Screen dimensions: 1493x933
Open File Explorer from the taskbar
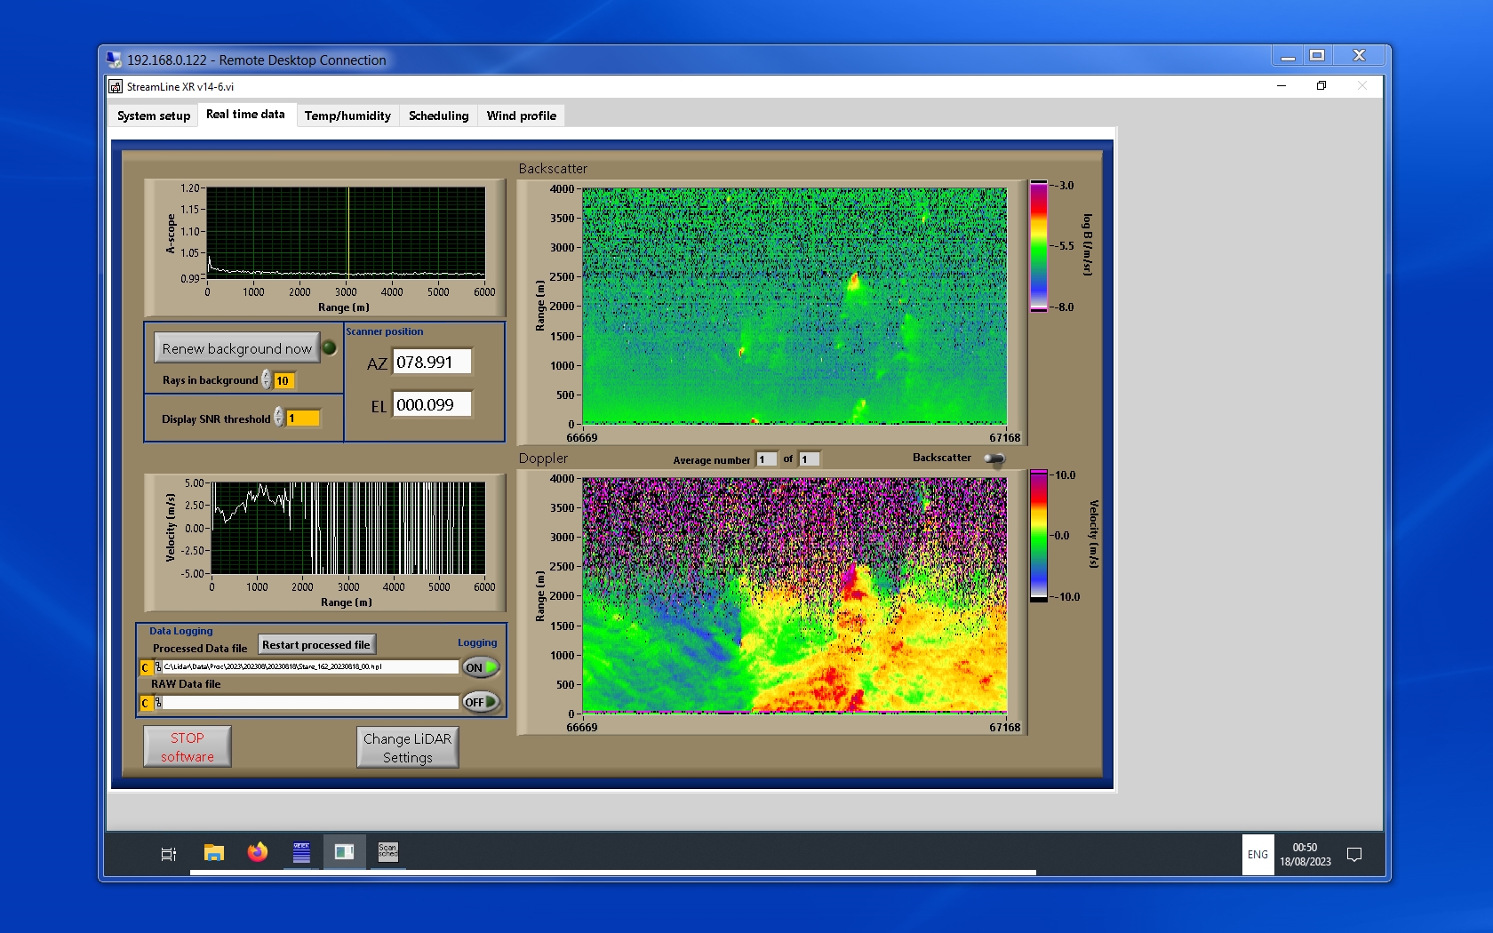[213, 853]
